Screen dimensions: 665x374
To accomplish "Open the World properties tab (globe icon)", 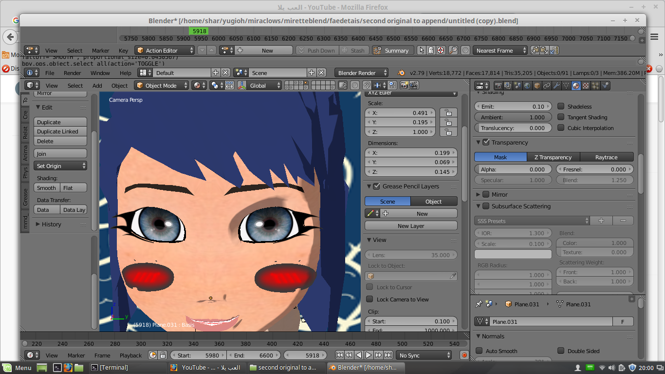I will coord(527,86).
